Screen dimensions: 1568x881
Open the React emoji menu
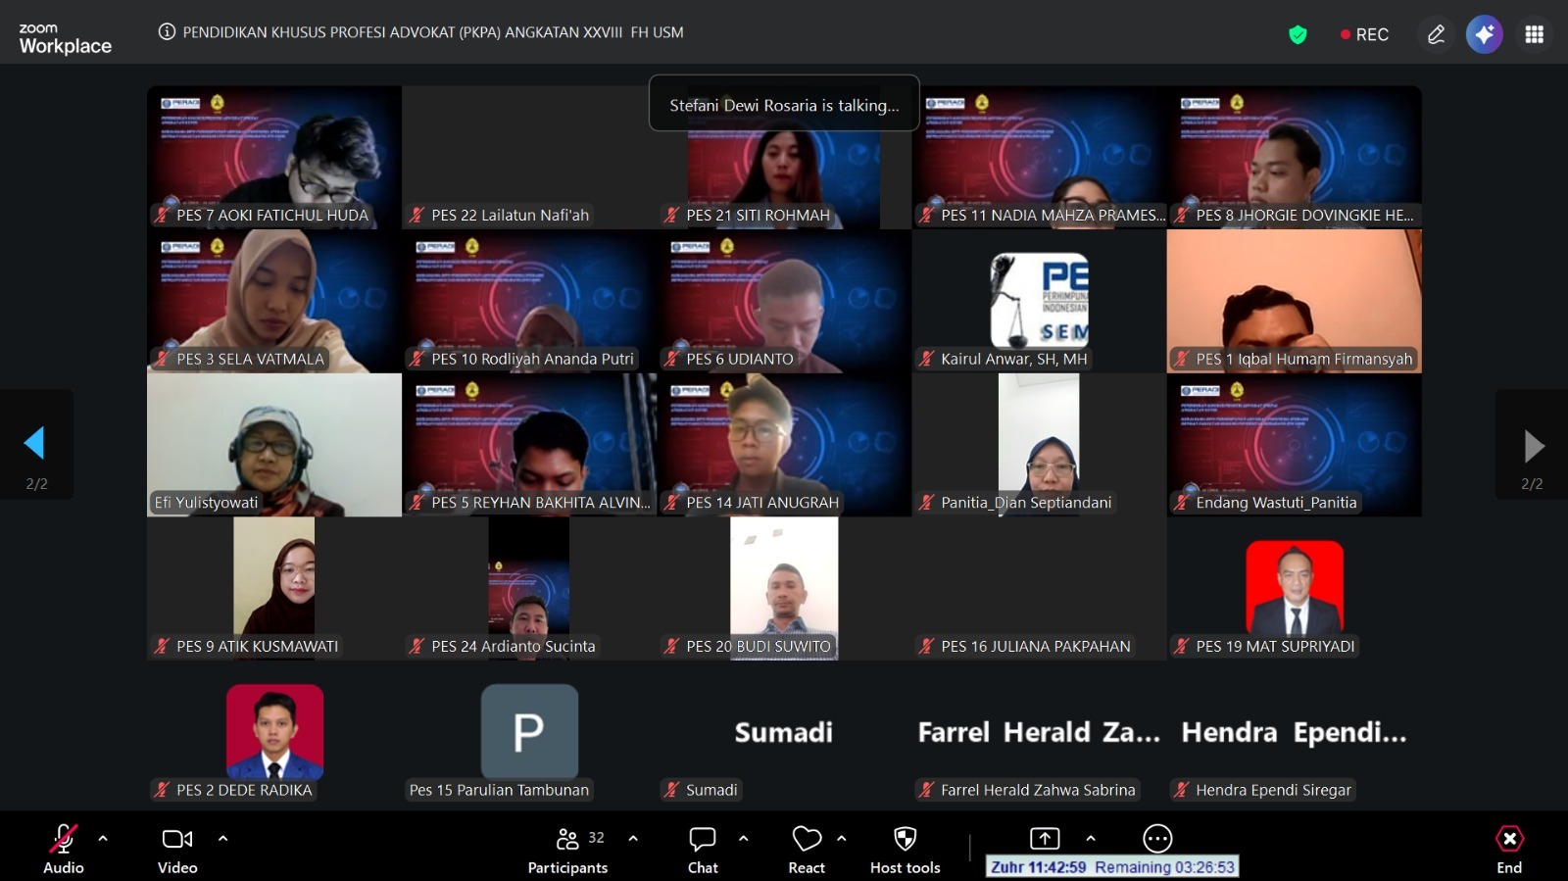[x=807, y=849]
